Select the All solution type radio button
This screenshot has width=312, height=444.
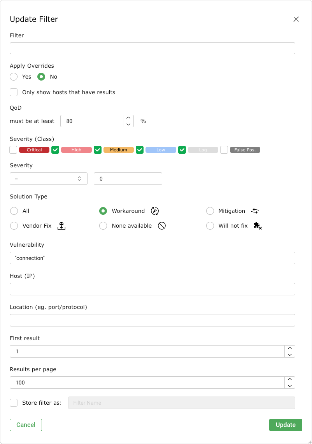click(14, 211)
